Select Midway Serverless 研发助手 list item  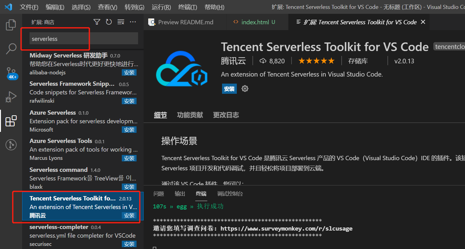[x=83, y=64]
